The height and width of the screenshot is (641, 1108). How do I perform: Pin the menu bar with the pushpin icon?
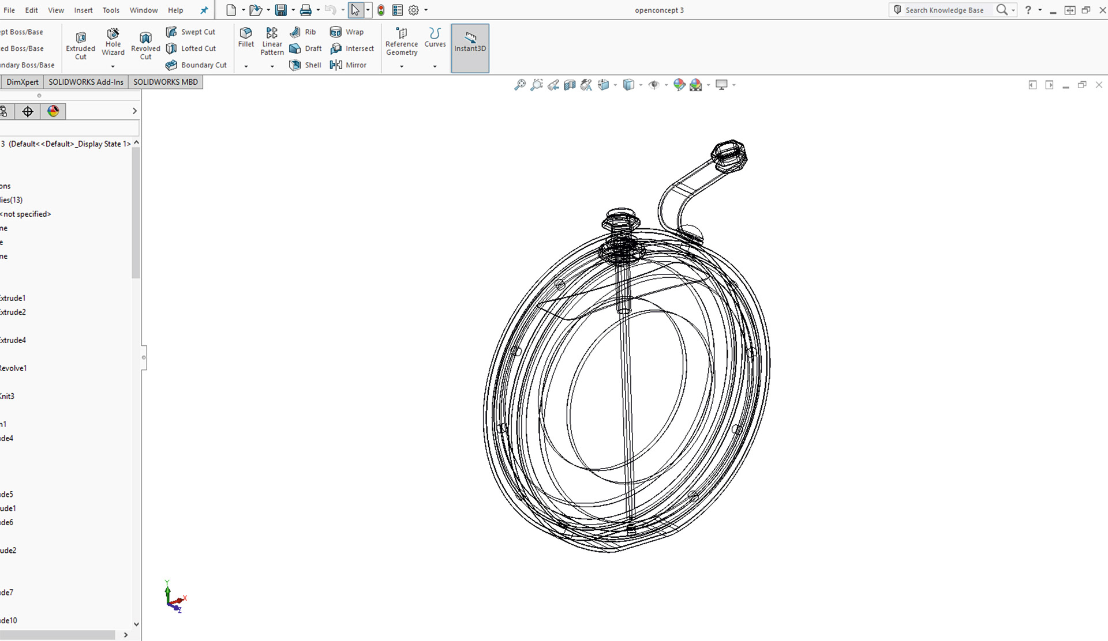click(204, 10)
